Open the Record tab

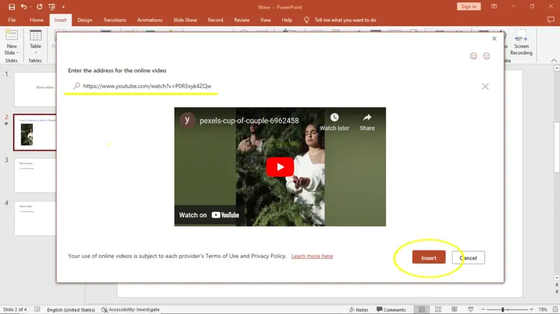click(215, 20)
